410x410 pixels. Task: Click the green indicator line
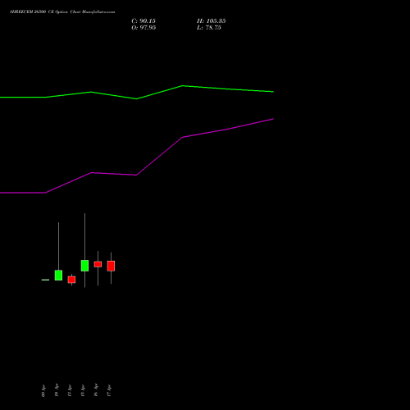(137, 98)
